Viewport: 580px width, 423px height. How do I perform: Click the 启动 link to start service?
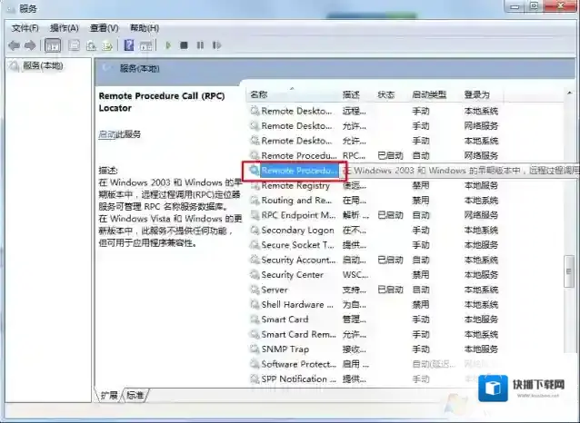tap(106, 134)
